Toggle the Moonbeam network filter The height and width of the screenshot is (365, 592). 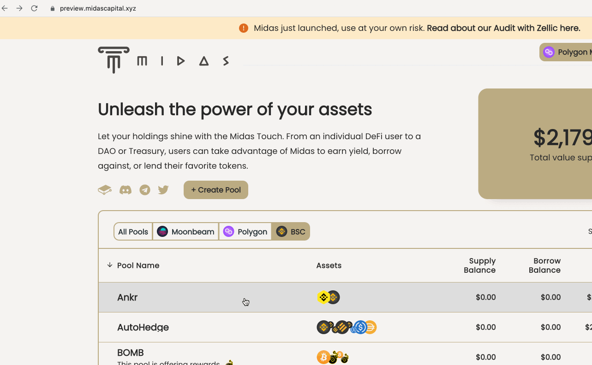[185, 231]
